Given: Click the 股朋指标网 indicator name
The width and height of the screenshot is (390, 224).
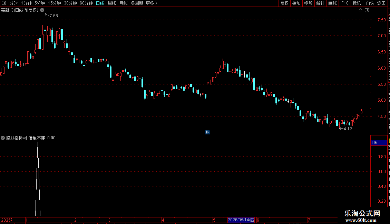Looking at the screenshot, I should [17, 138].
